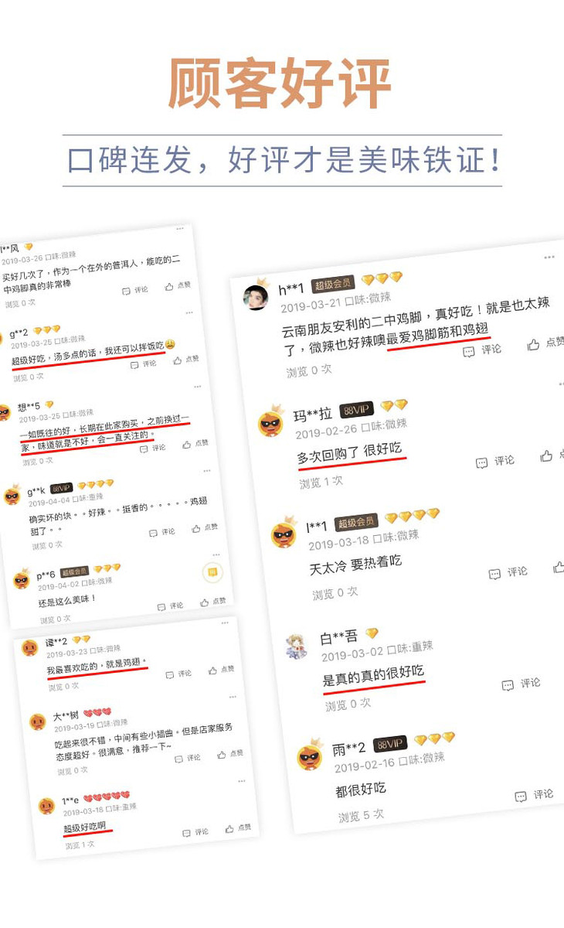This screenshot has height=928, width=564.
Task: Like the review by 大**树
Action: coord(230,754)
